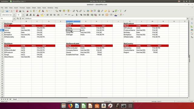Open borders dropdown arrow
The width and height of the screenshot is (194, 109).
[x=109, y=15]
